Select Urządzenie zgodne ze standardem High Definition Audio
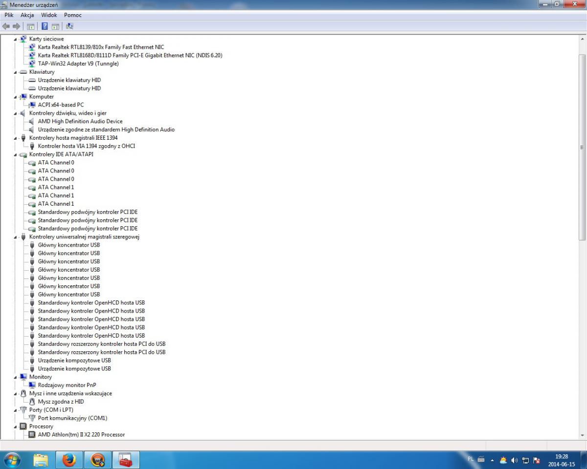Image resolution: width=587 pixels, height=469 pixels. click(106, 130)
